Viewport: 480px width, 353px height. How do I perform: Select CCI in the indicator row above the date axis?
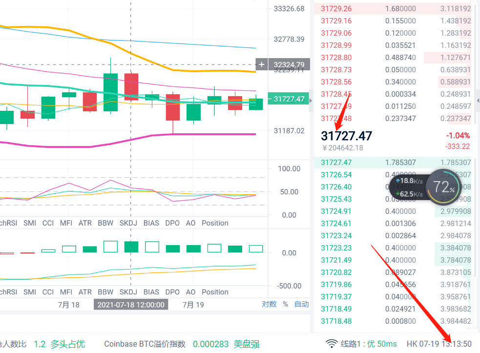tap(48, 292)
